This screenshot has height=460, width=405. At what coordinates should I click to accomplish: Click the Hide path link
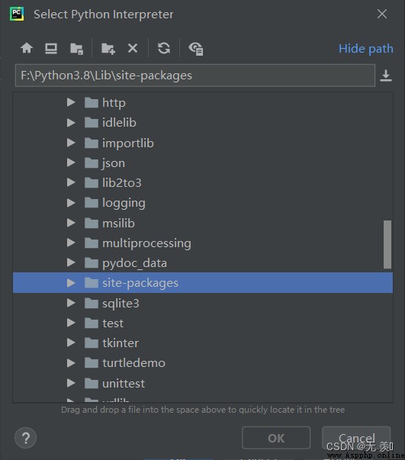click(365, 49)
